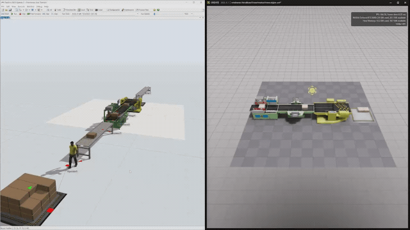This screenshot has width=410, height=230.
Task: Open the Run Time dropdown arrow
Action: pos(137,14)
